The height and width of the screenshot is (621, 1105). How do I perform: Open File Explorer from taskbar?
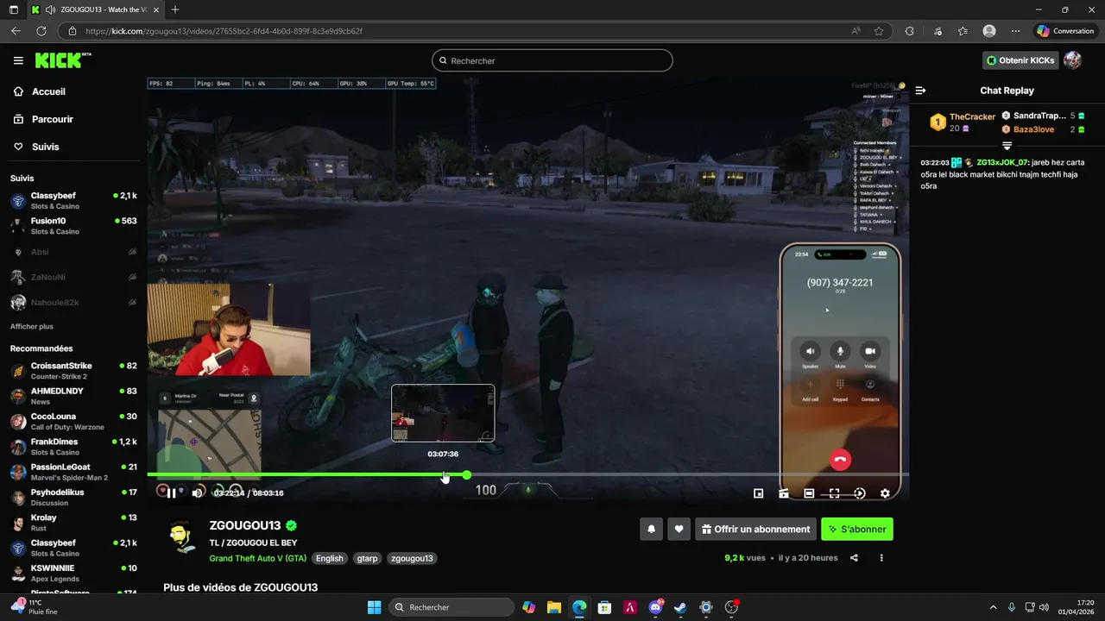(x=553, y=607)
